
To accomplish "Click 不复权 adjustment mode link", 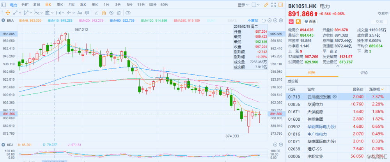I will pyautogui.click(x=253, y=20).
